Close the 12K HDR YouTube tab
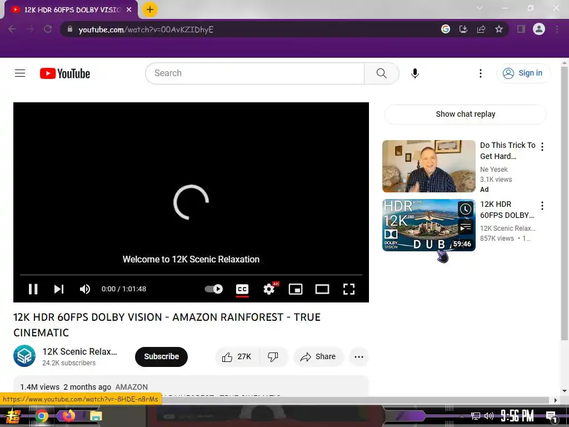Image resolution: width=569 pixels, height=427 pixels. (x=129, y=10)
